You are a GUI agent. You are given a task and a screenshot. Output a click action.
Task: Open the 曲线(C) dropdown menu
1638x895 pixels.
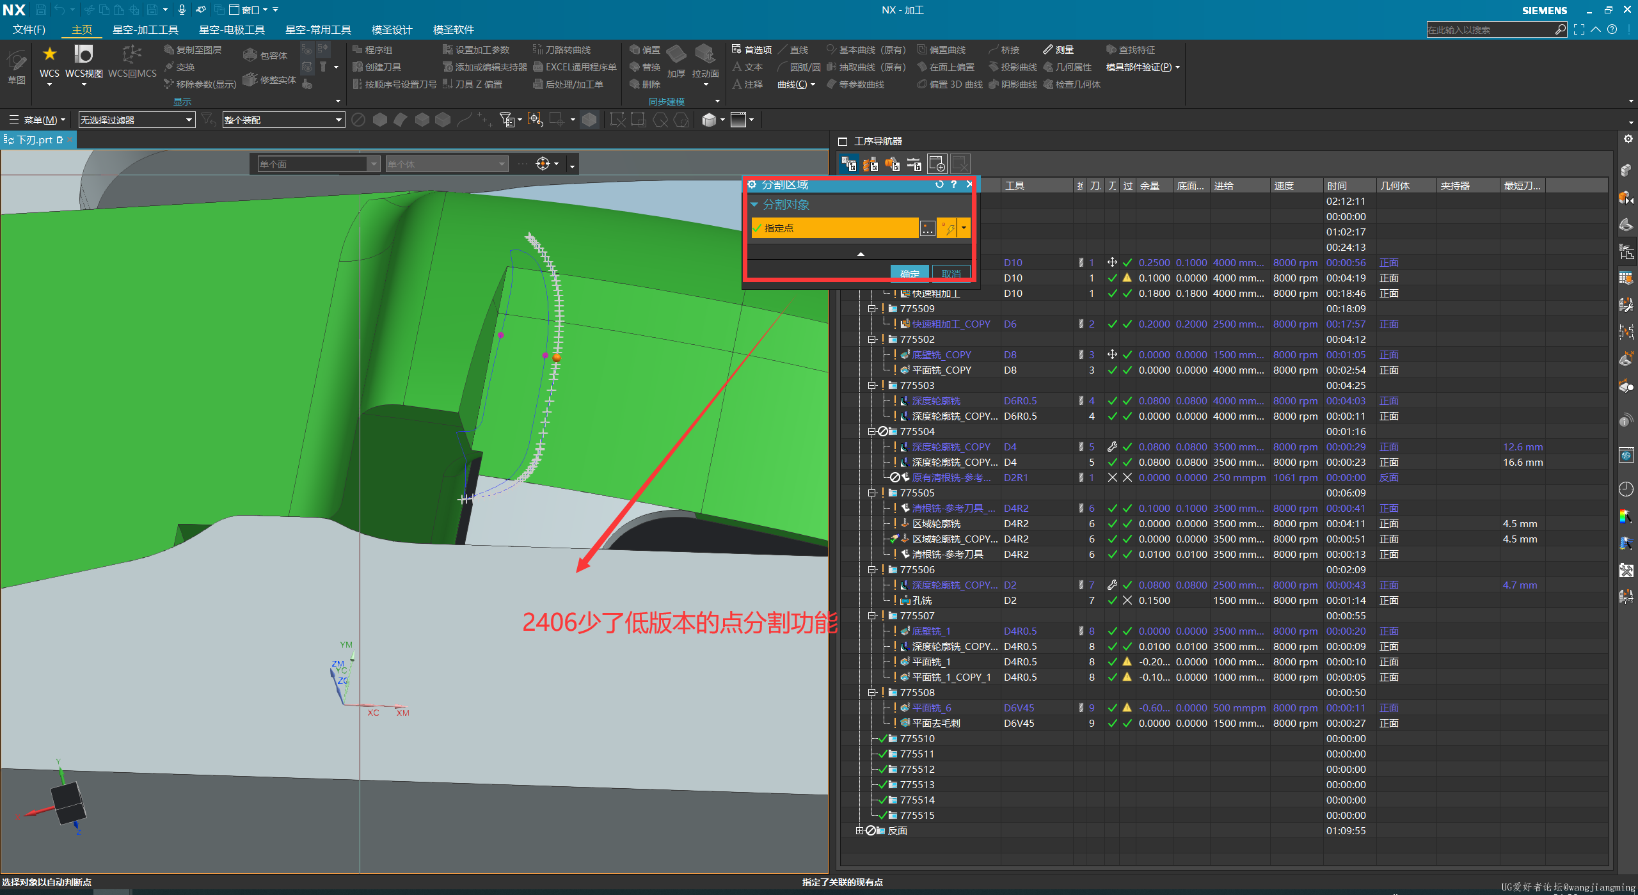796,84
